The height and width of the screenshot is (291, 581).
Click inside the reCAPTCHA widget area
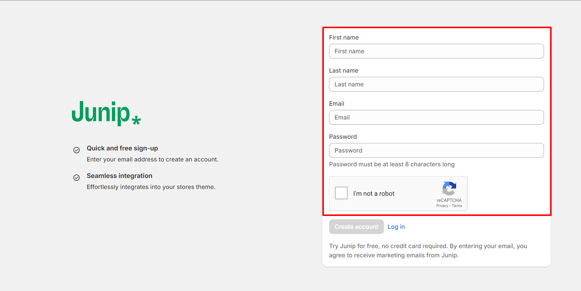pos(398,193)
